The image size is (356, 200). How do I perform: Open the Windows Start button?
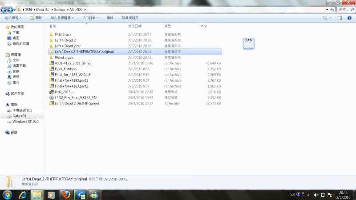(x=7, y=195)
